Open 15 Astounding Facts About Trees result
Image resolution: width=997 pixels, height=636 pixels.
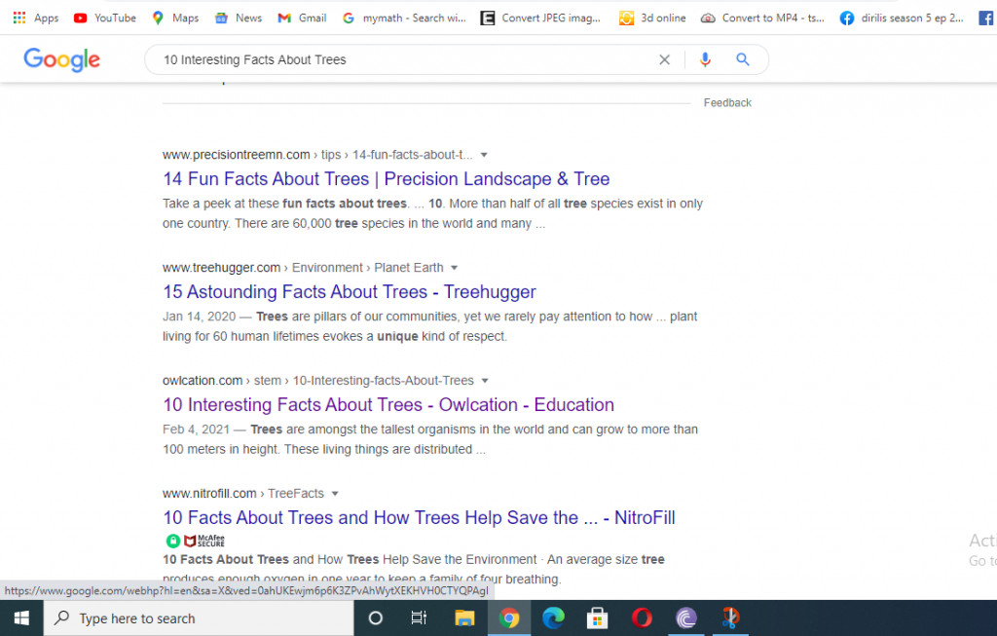350,292
